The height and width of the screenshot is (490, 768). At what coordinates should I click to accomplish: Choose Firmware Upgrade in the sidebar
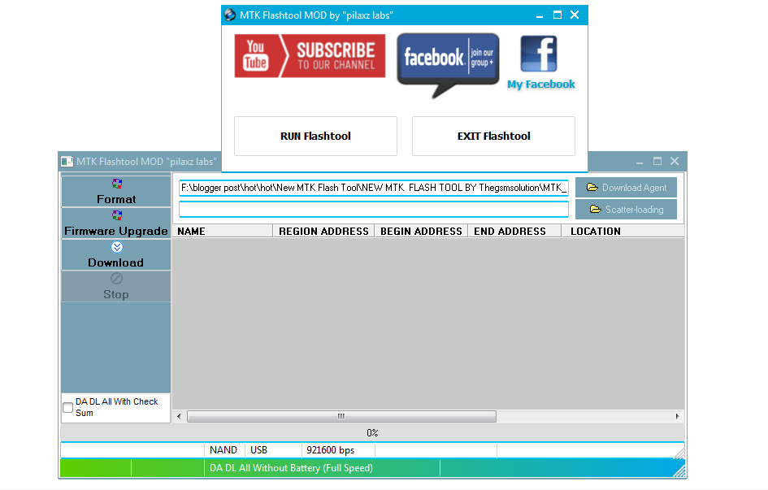click(116, 223)
